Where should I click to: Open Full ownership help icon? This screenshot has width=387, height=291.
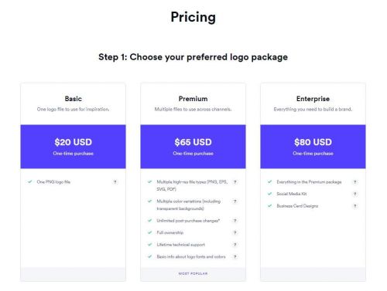click(235, 232)
